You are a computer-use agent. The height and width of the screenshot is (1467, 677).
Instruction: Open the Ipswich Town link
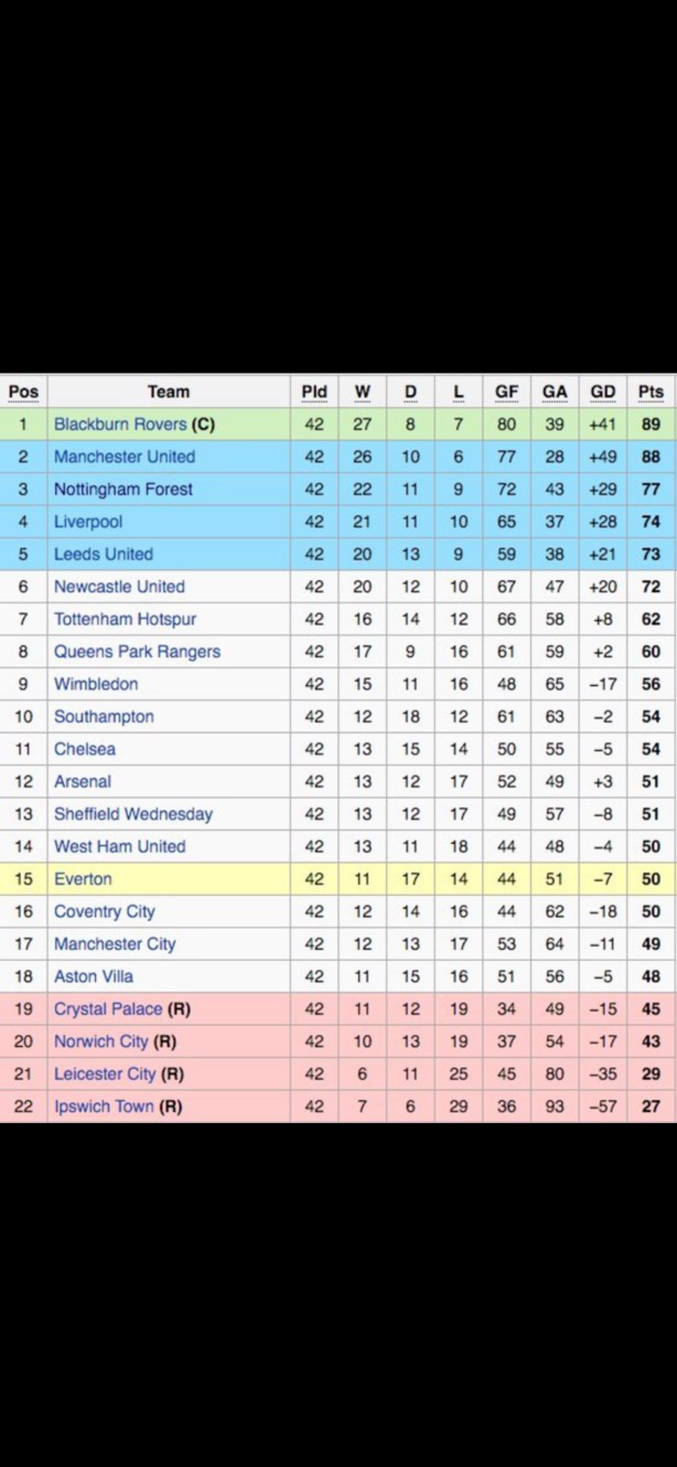pyautogui.click(x=104, y=1106)
